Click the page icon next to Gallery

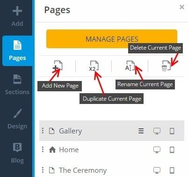[x=52, y=131]
